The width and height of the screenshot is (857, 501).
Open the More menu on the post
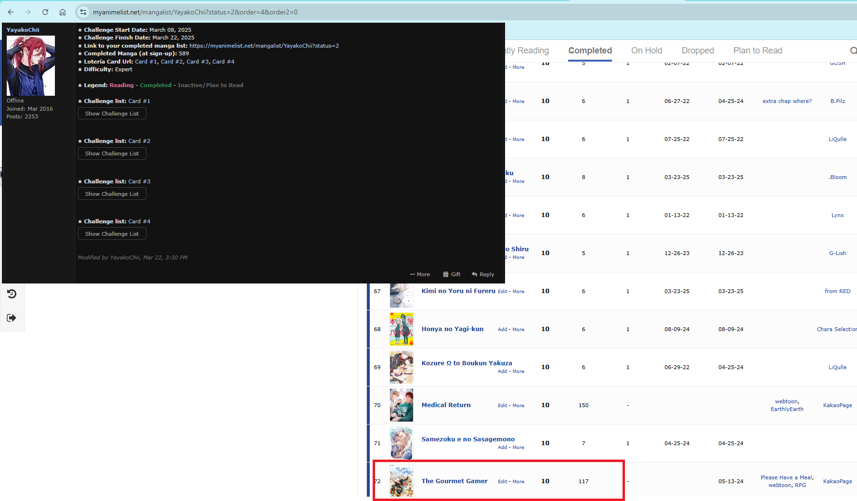[420, 274]
